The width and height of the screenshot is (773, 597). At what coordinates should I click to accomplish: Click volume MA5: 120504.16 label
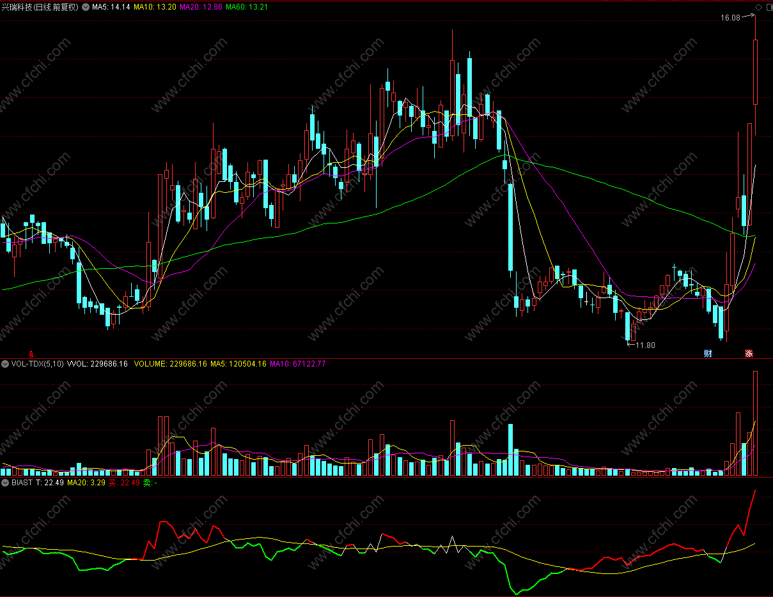[238, 364]
